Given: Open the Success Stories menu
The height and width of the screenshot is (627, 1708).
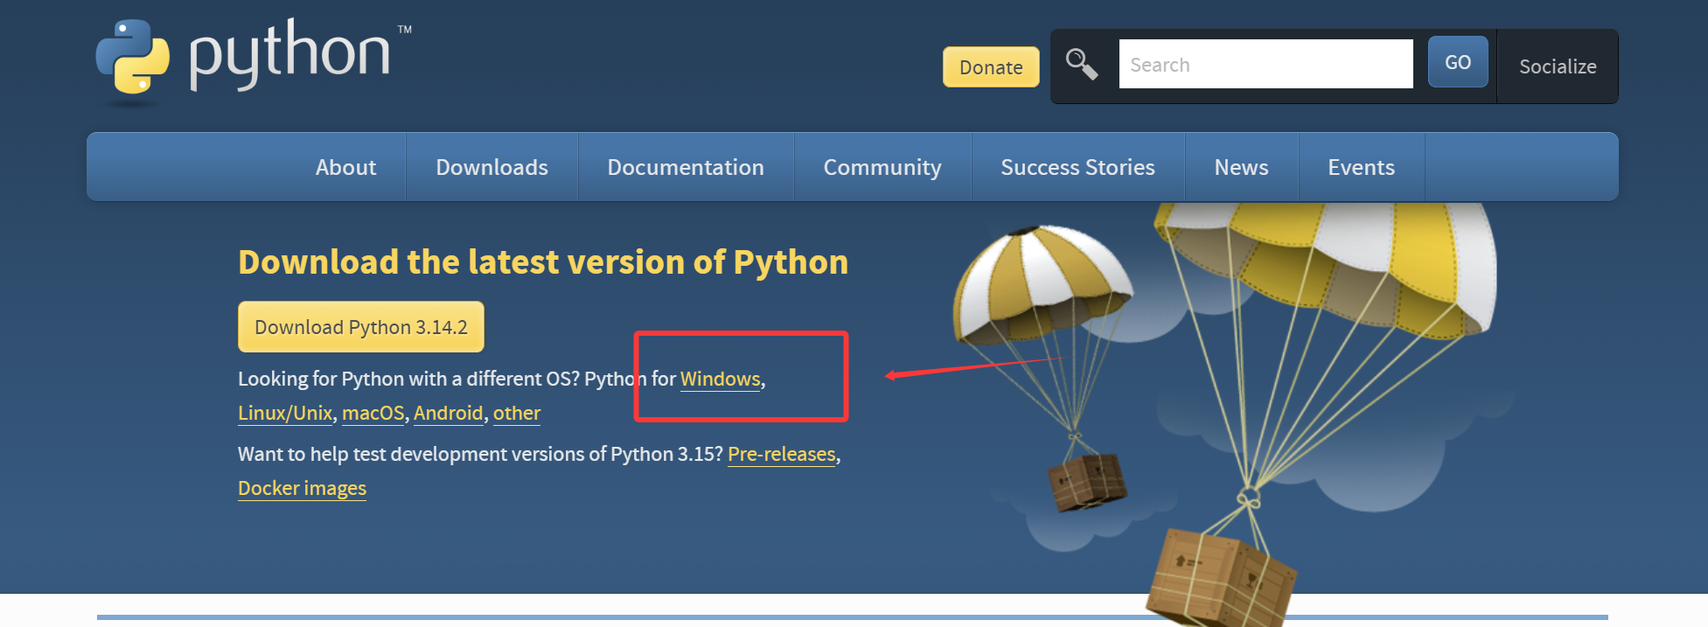Looking at the screenshot, I should 1077,167.
